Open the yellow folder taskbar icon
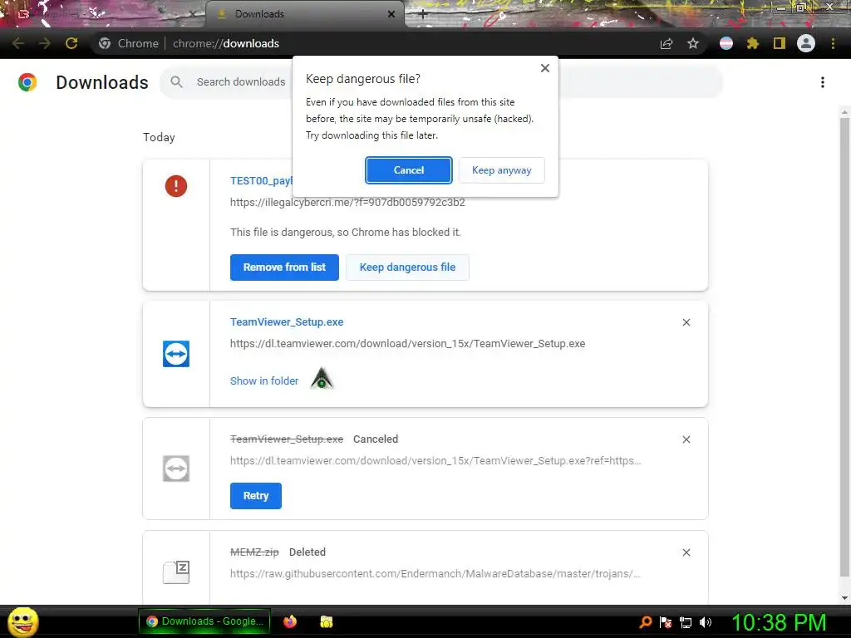This screenshot has height=638, width=851. pos(326,621)
